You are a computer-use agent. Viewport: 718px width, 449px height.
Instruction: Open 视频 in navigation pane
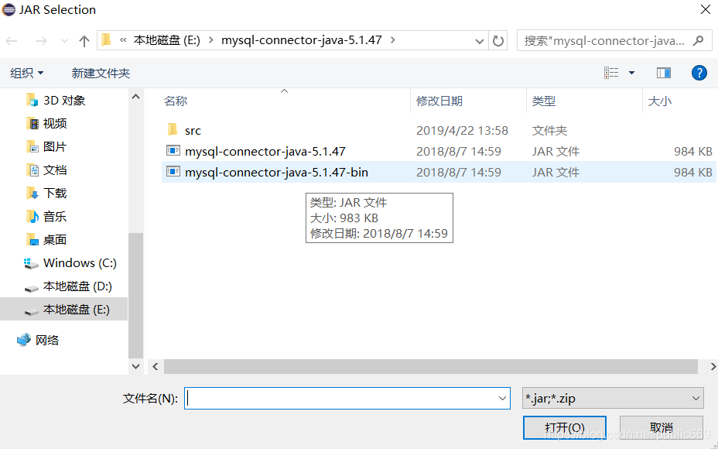(55, 124)
